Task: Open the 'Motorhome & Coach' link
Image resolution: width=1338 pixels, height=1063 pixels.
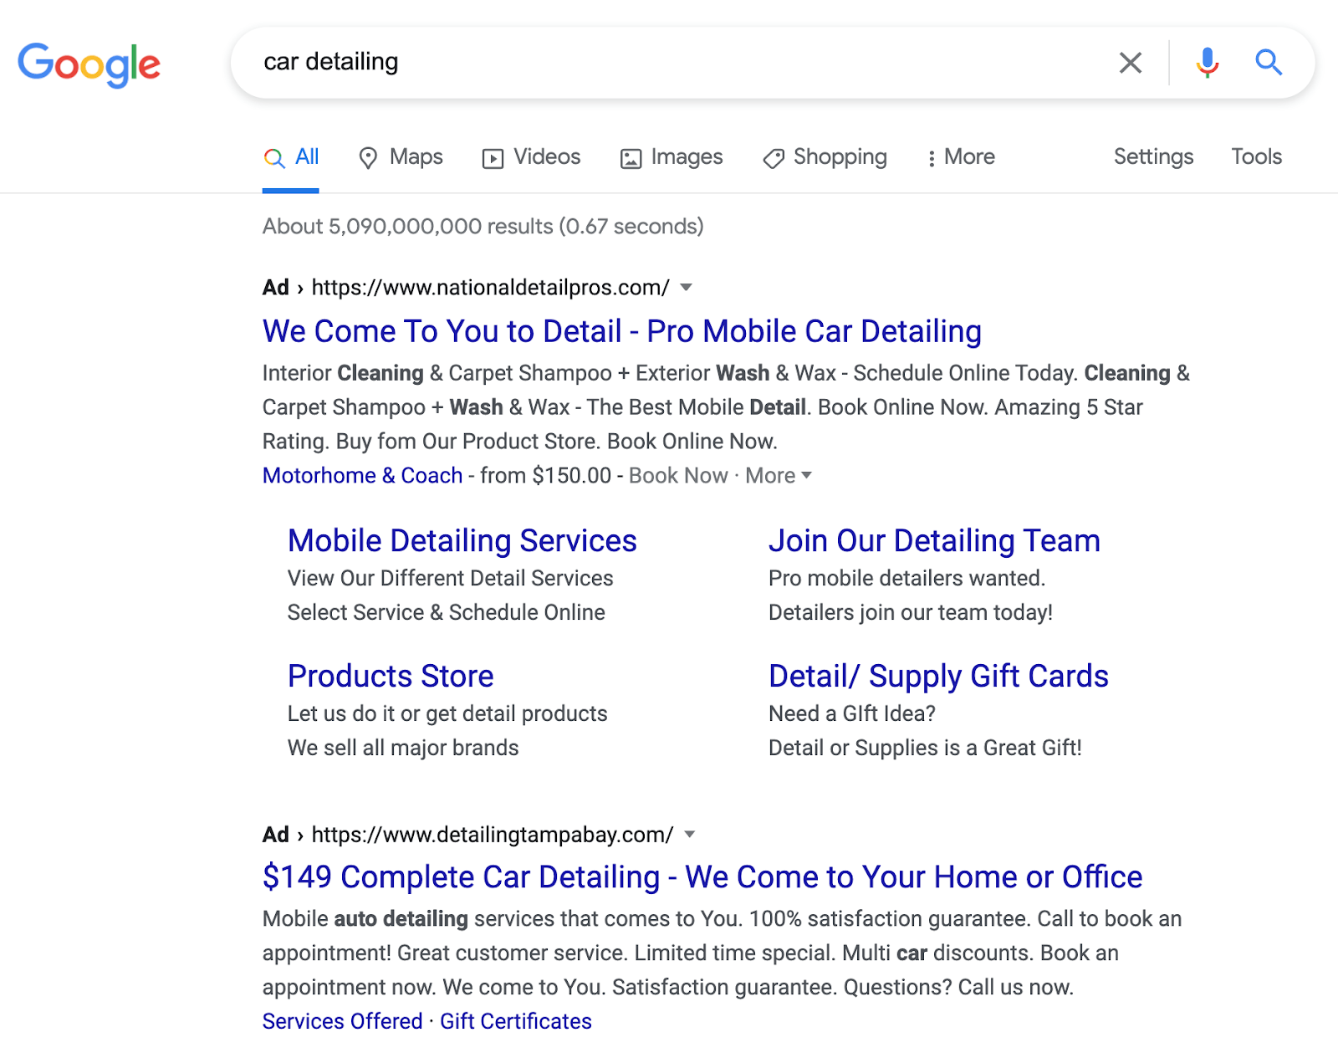Action: 362,475
